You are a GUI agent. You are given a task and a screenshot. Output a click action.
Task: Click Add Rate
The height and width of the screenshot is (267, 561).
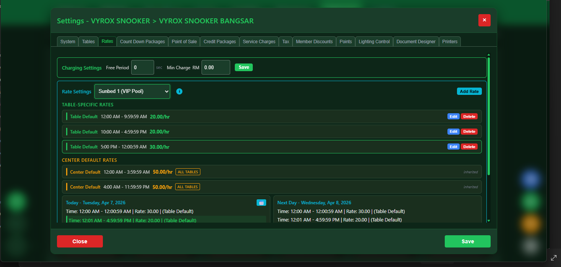click(469, 91)
